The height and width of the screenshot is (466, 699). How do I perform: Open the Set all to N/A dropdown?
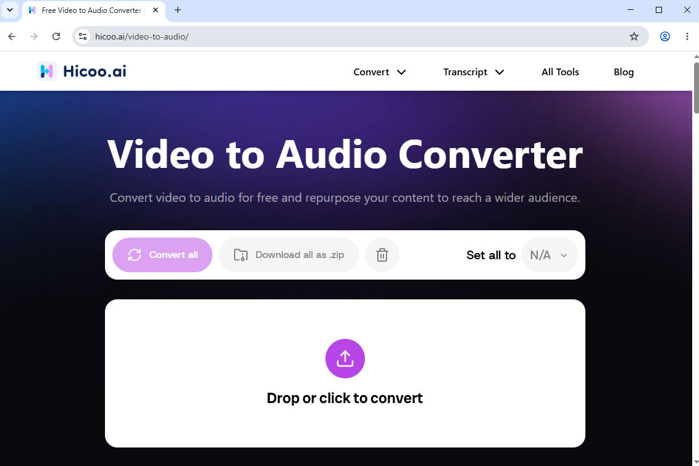[549, 255]
